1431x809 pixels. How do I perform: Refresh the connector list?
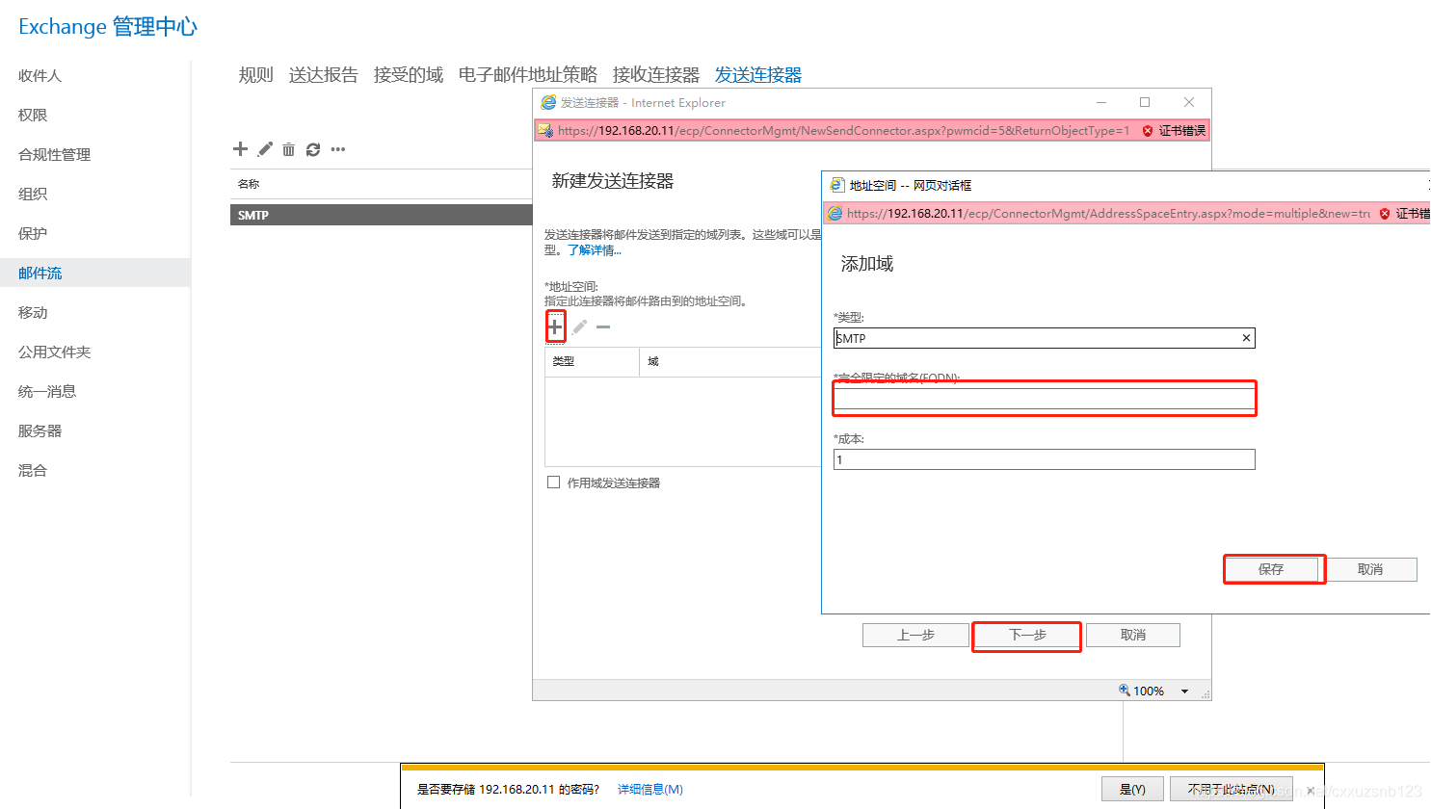point(313,149)
